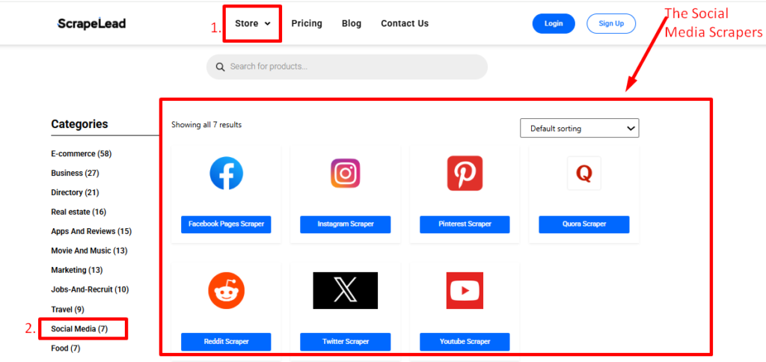The width and height of the screenshot is (766, 362).
Task: Click the YouTube logo icon
Action: tap(465, 291)
